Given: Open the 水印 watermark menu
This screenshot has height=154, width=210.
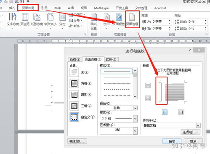Looking at the screenshot, I should click(x=106, y=21).
